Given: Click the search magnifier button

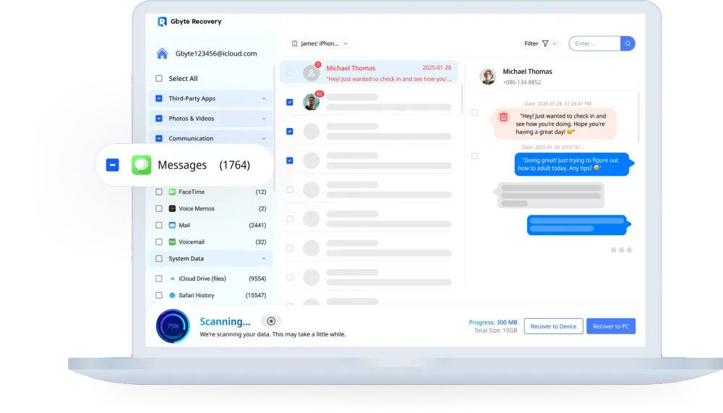Looking at the screenshot, I should 628,43.
